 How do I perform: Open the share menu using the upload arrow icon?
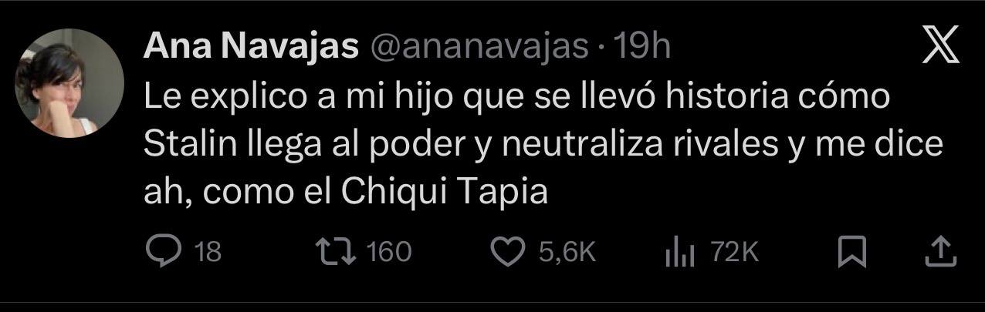pyautogui.click(x=939, y=252)
